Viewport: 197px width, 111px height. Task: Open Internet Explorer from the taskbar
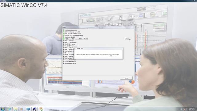click(x=9, y=109)
